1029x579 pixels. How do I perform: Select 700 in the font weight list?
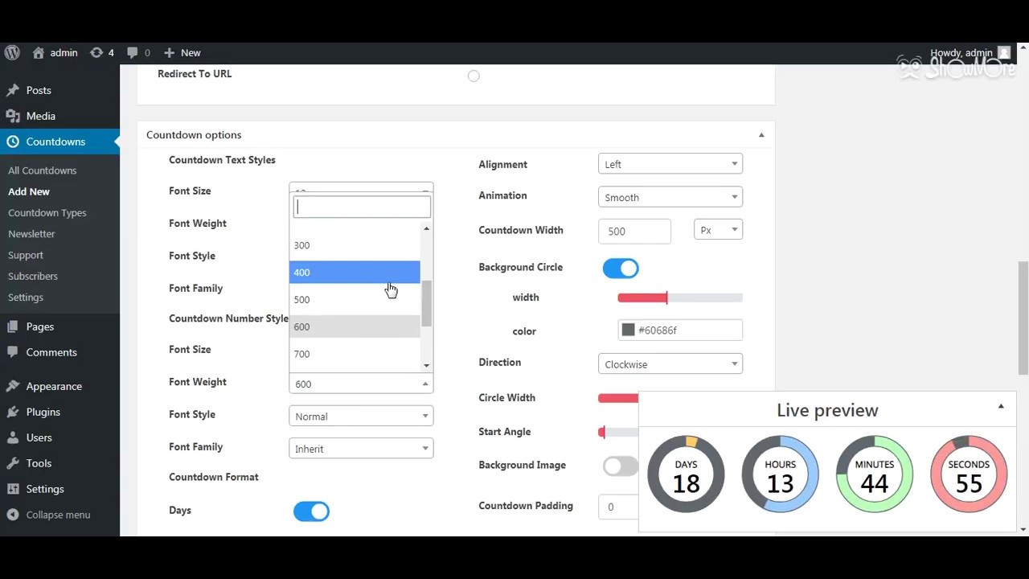coord(355,354)
